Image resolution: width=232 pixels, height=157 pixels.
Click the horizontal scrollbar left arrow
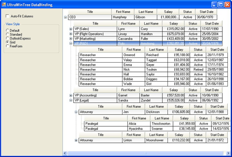pos(65,153)
